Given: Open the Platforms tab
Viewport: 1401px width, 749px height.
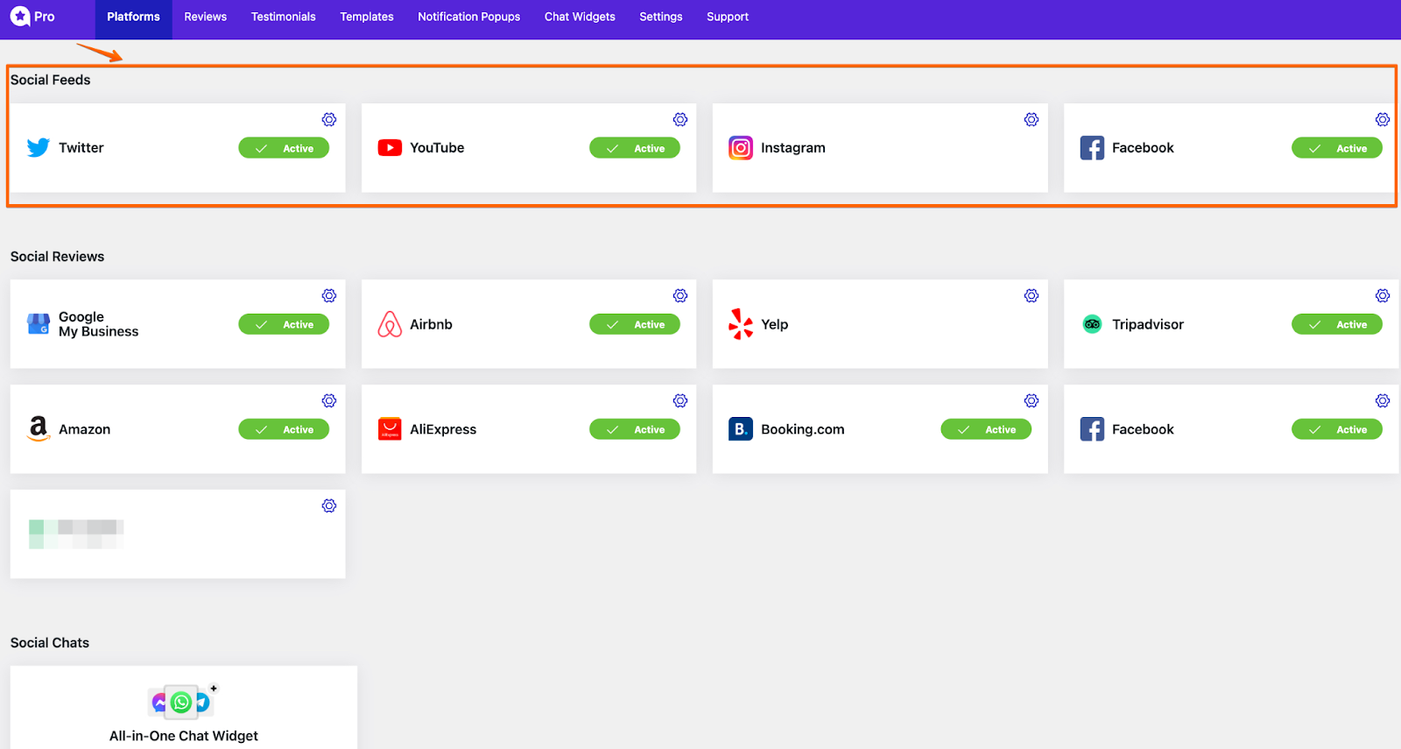Looking at the screenshot, I should pyautogui.click(x=133, y=17).
